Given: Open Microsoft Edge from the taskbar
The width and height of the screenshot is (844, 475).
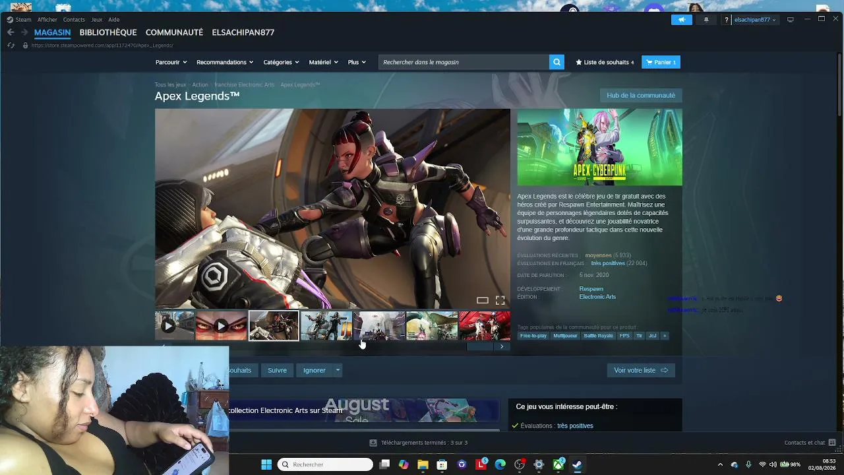Looking at the screenshot, I should click(500, 464).
